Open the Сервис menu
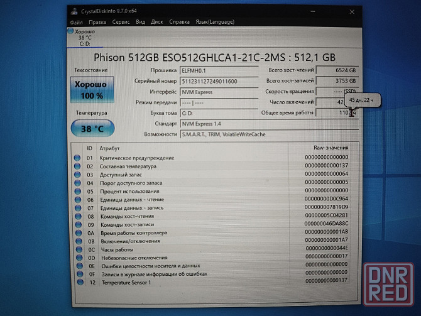421x316 pixels. 121,22
